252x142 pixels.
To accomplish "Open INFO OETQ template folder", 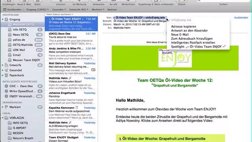I will (22, 123).
